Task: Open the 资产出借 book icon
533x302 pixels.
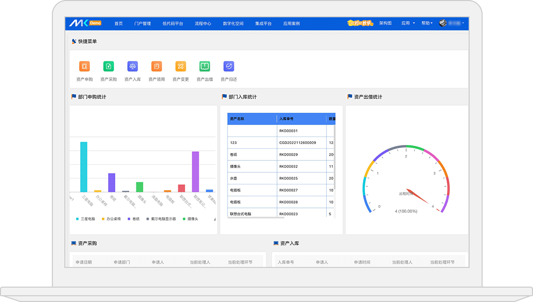Action: (x=205, y=67)
